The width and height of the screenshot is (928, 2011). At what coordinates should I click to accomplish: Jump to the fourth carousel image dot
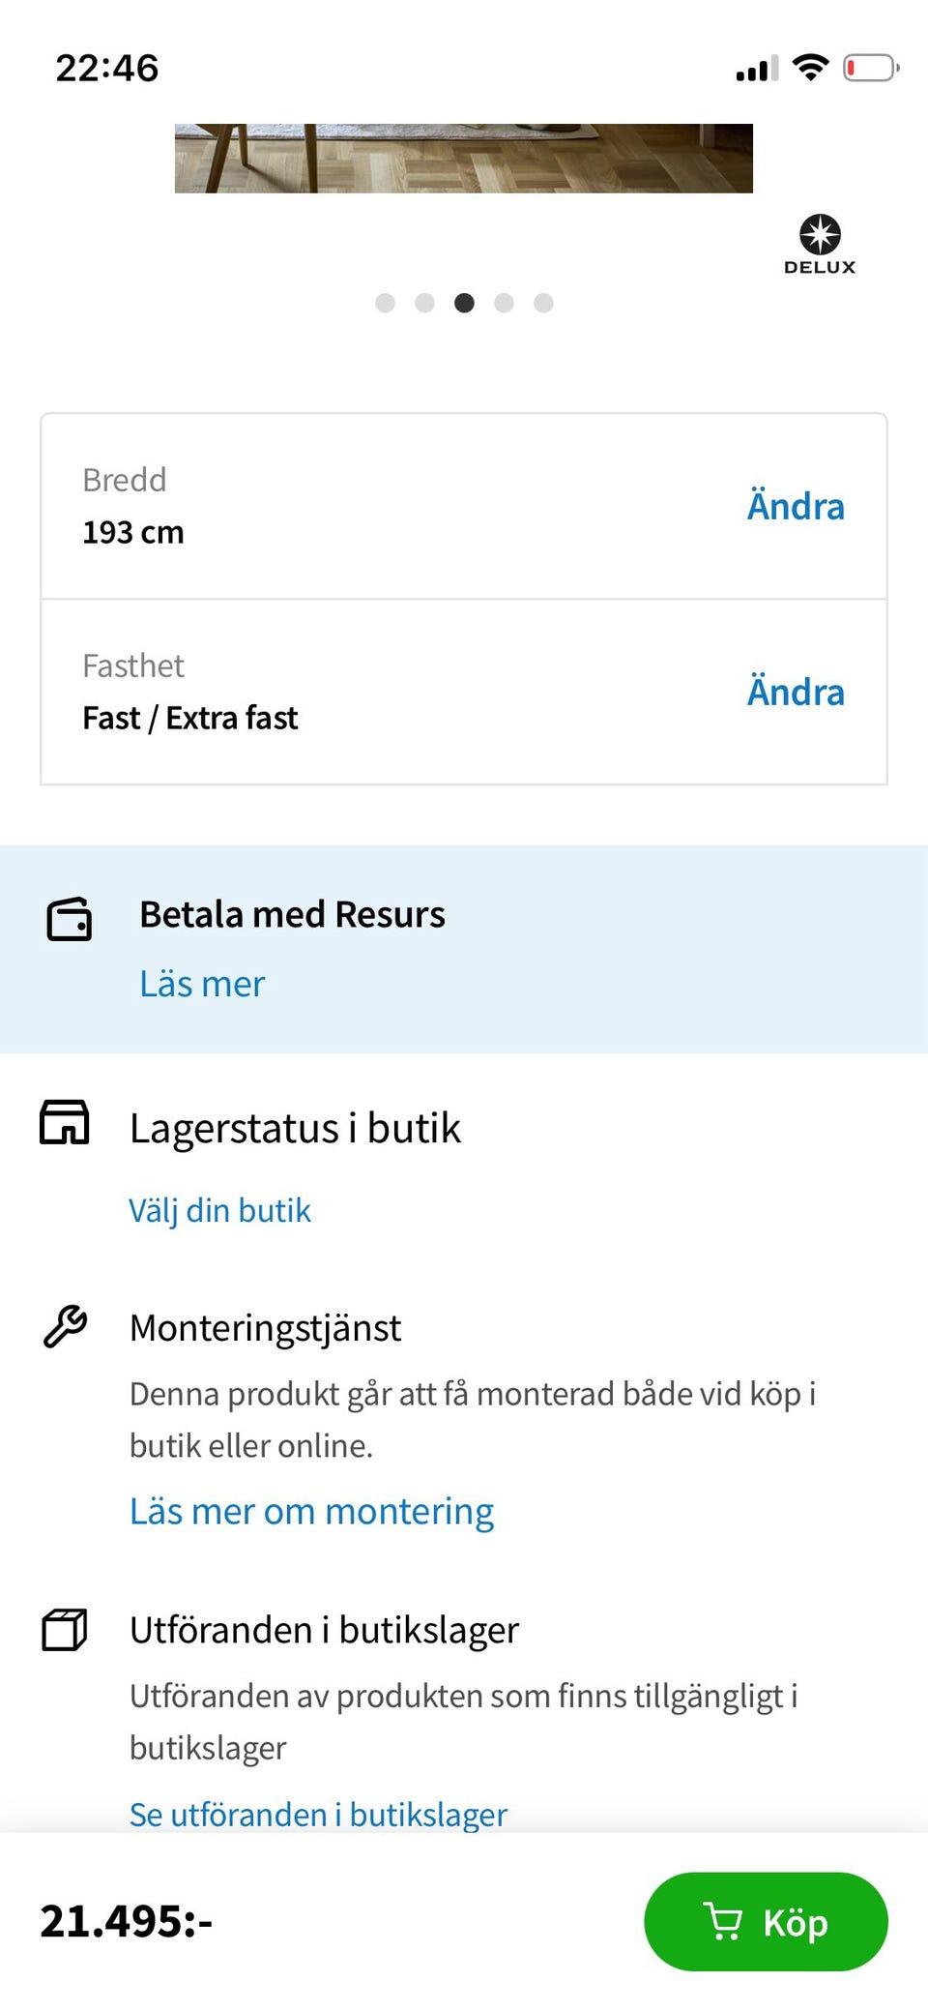[504, 303]
